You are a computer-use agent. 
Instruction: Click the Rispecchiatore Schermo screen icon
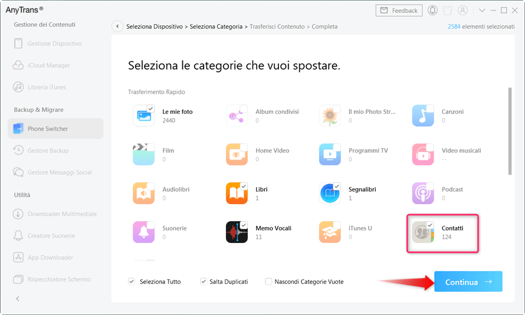pyautogui.click(x=18, y=279)
